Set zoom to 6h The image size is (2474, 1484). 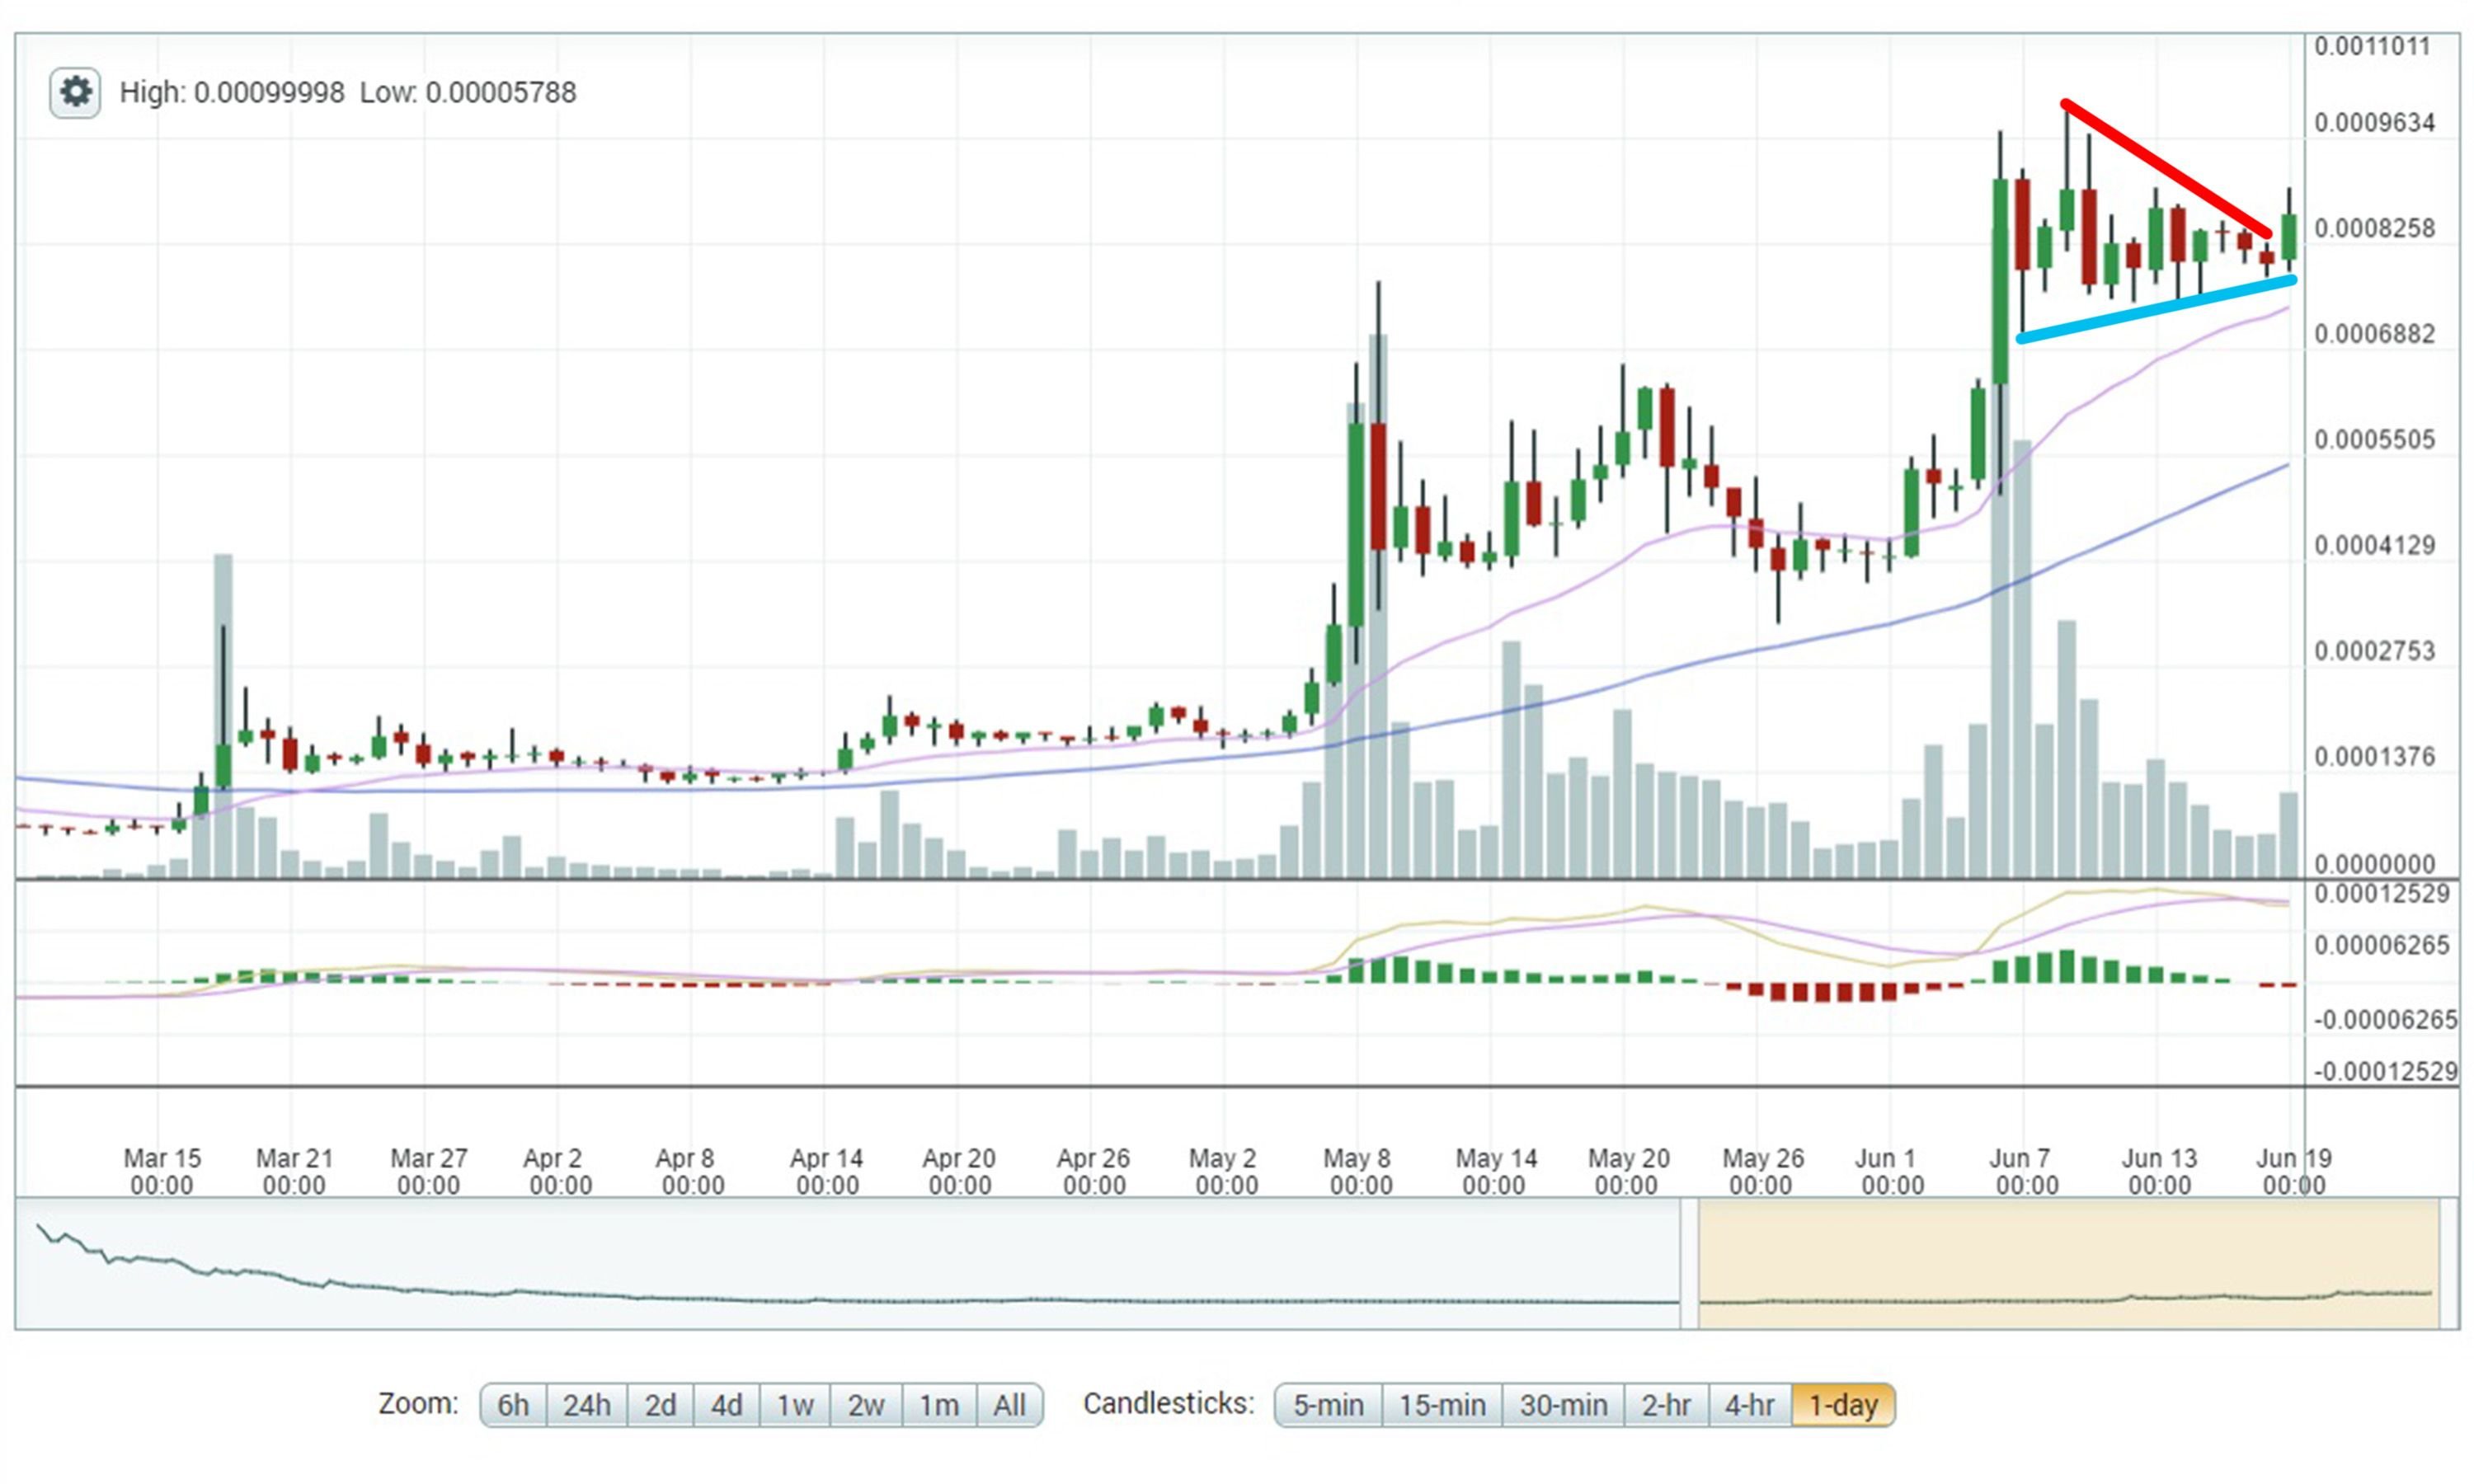[x=513, y=1405]
